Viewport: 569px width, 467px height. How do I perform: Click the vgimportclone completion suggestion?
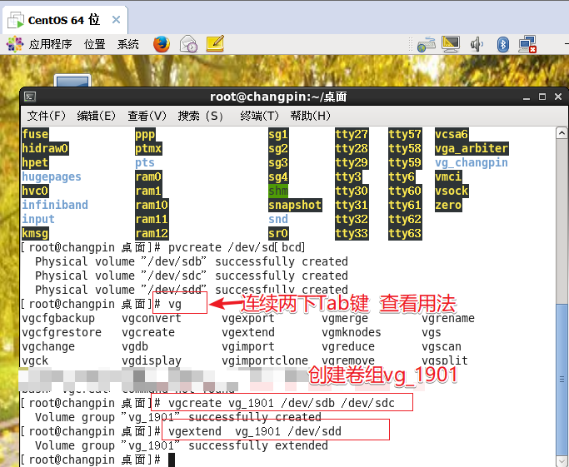265,360
